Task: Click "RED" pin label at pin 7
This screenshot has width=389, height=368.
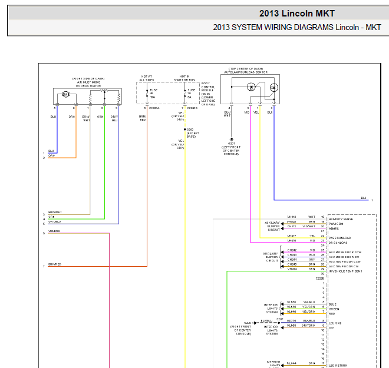Action: 332,314
